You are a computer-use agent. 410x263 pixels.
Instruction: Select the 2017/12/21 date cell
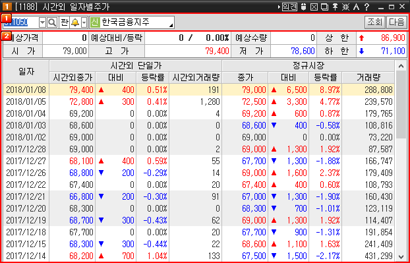coord(26,196)
